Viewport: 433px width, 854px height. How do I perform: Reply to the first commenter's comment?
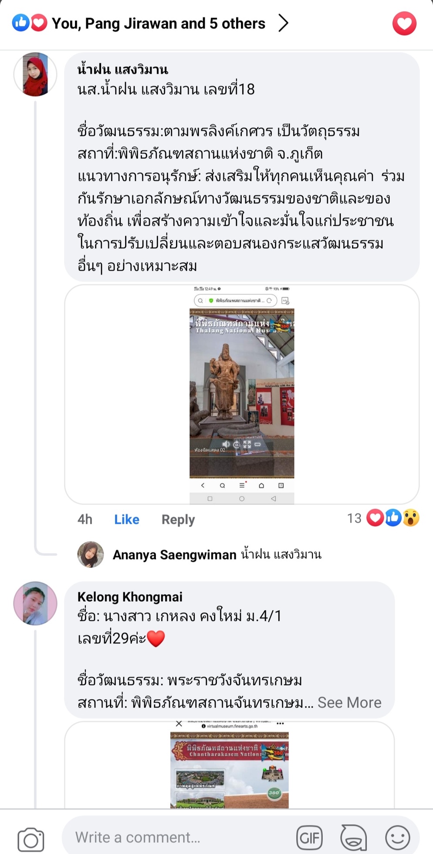pos(178,520)
